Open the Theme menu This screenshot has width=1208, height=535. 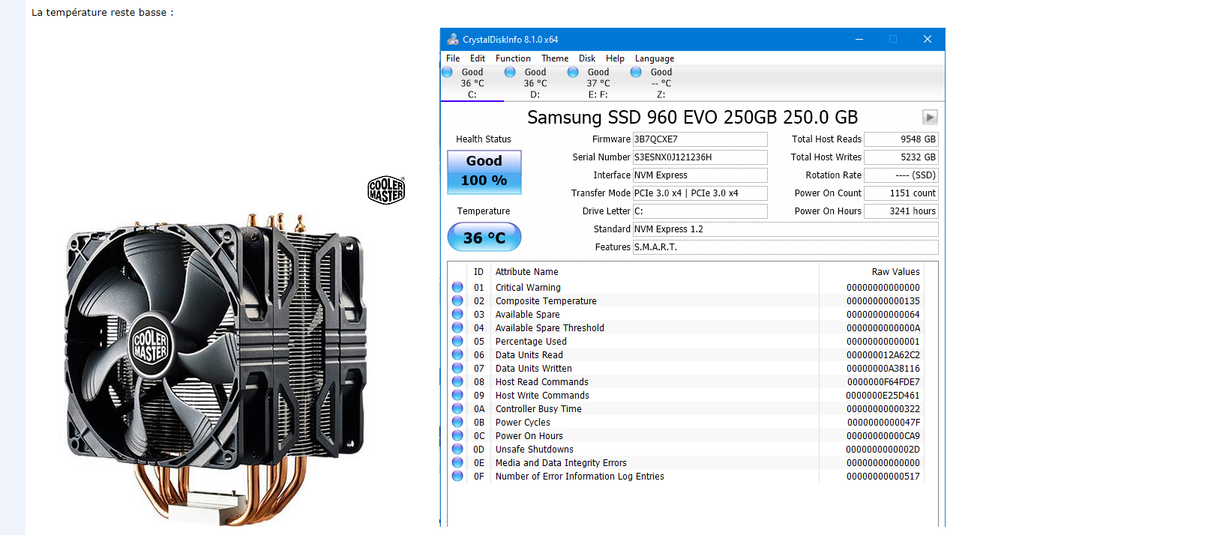(555, 58)
